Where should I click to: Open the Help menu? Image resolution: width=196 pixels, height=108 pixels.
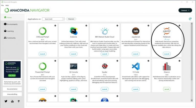point(7,5)
